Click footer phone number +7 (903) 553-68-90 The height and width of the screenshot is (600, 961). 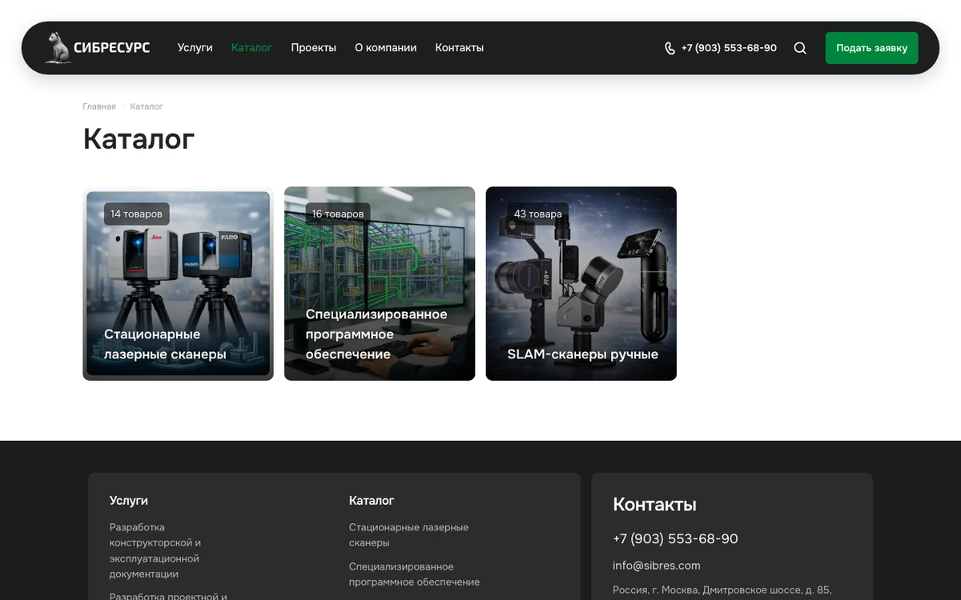click(x=675, y=539)
